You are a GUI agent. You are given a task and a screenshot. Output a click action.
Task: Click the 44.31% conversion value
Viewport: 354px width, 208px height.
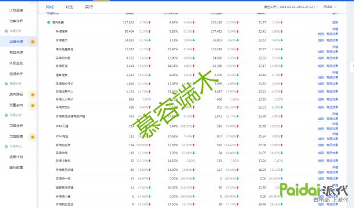click(174, 66)
